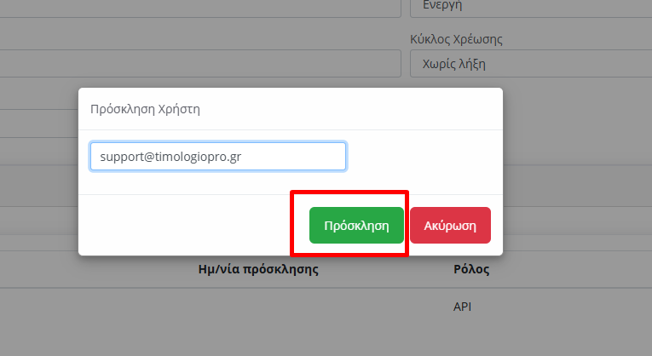Image resolution: width=652 pixels, height=356 pixels.
Task: Click the green Πρόσκληση button
Action: (x=356, y=225)
